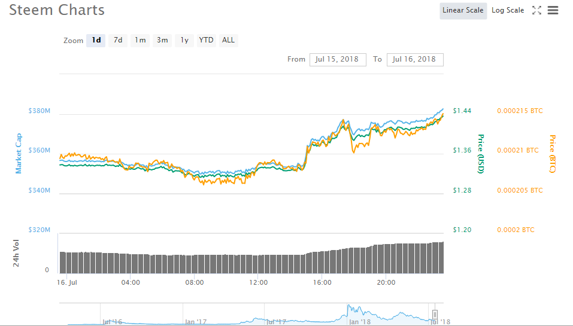
Task: Click the 04:00 time label
Action: tap(131, 282)
